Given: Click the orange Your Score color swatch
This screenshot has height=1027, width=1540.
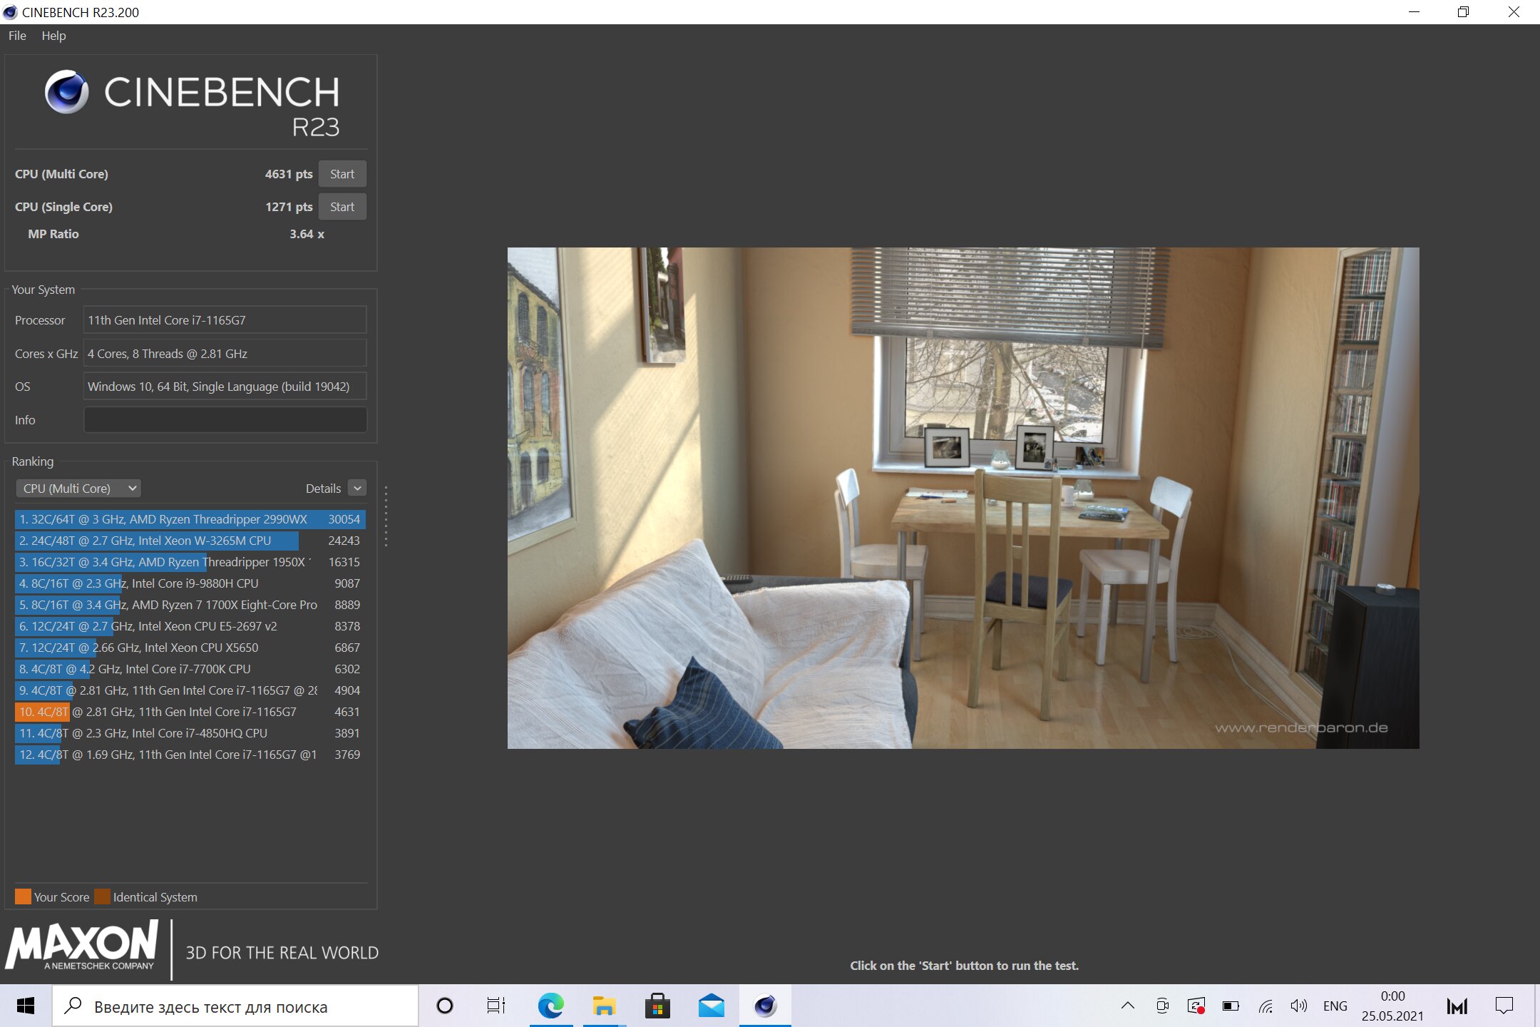Looking at the screenshot, I should 23,896.
